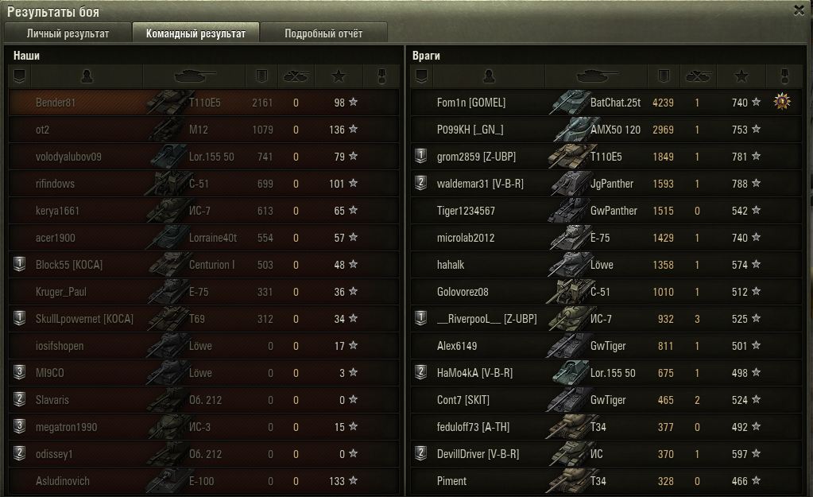This screenshot has height=497, width=813.
Task: Sort allies by experience star icon
Action: click(x=339, y=76)
